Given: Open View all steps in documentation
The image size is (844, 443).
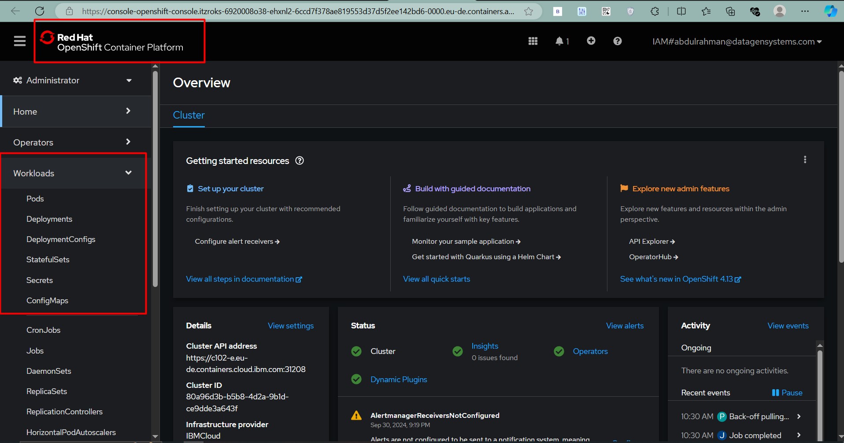Looking at the screenshot, I should [244, 279].
